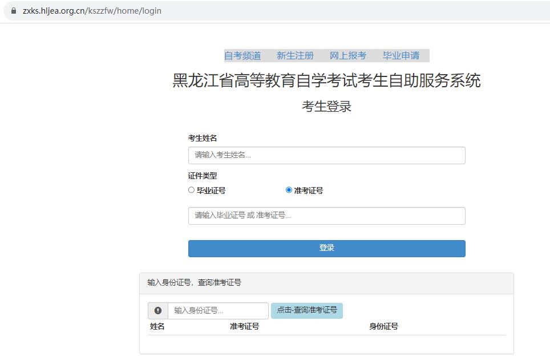Click the 身份证号 table column header

coord(383,327)
